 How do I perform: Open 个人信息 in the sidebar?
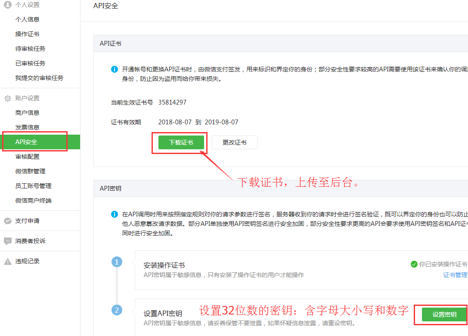pos(27,19)
